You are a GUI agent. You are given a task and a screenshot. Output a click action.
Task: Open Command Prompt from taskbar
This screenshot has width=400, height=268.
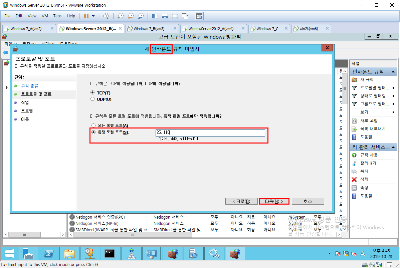pos(110,254)
